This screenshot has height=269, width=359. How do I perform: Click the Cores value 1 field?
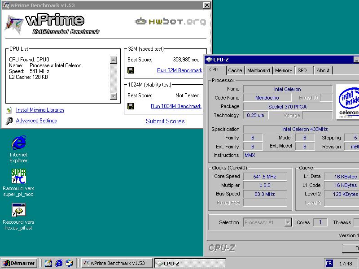(x=320, y=222)
